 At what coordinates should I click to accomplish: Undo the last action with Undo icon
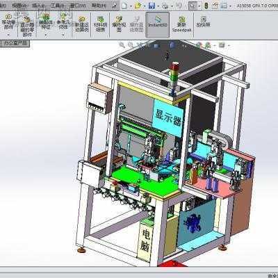179,6
